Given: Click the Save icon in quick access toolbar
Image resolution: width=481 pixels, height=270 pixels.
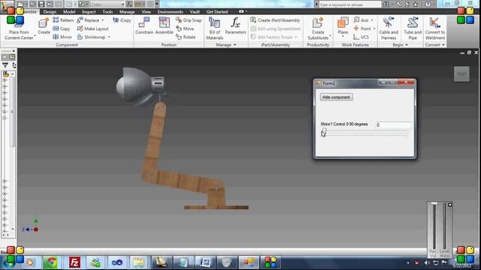Looking at the screenshot, I should pyautogui.click(x=41, y=4).
